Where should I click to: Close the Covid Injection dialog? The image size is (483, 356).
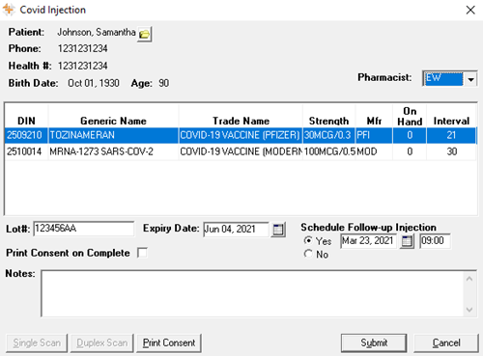pos(470,10)
